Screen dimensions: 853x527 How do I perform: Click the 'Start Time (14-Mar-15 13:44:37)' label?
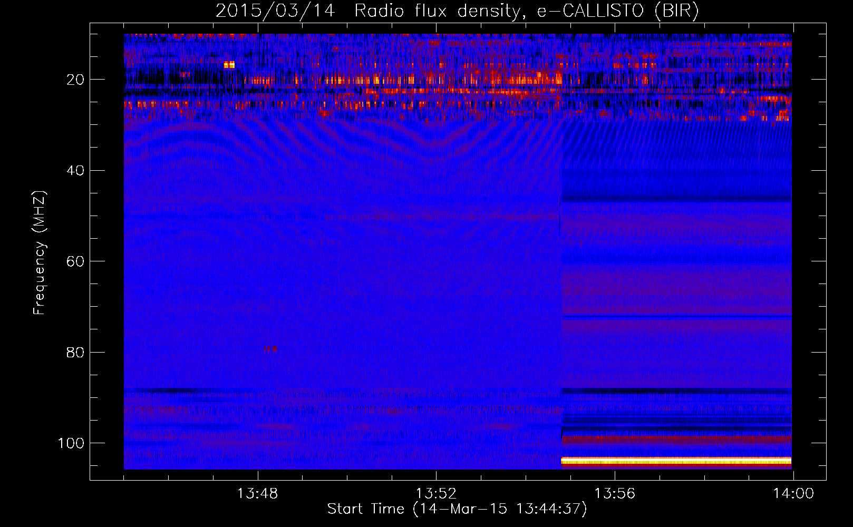(457, 509)
